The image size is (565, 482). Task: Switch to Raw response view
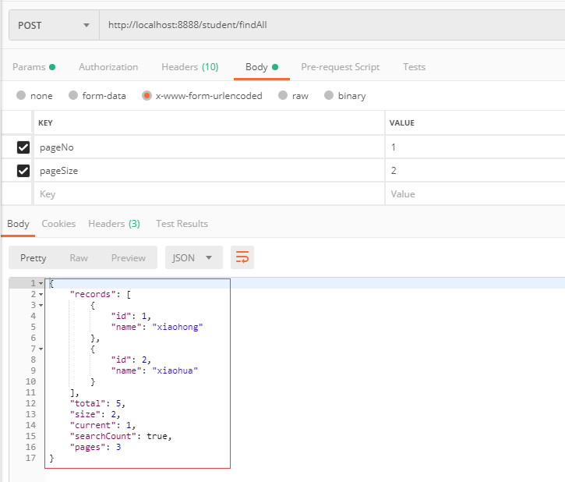click(79, 258)
